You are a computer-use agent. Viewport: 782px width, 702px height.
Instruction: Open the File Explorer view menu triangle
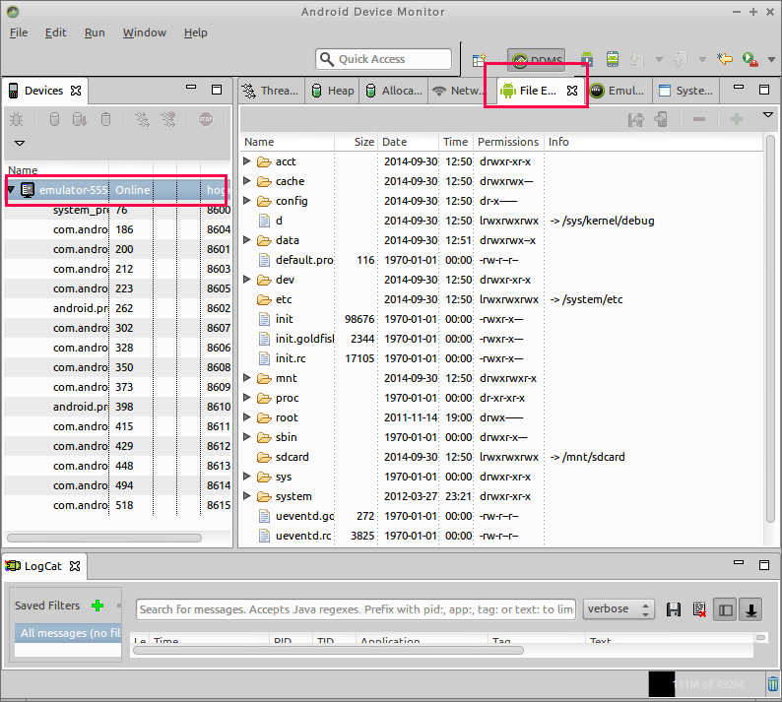tap(768, 114)
